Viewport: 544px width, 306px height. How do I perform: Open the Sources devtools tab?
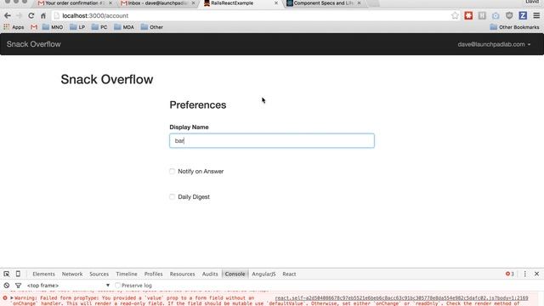click(99, 274)
